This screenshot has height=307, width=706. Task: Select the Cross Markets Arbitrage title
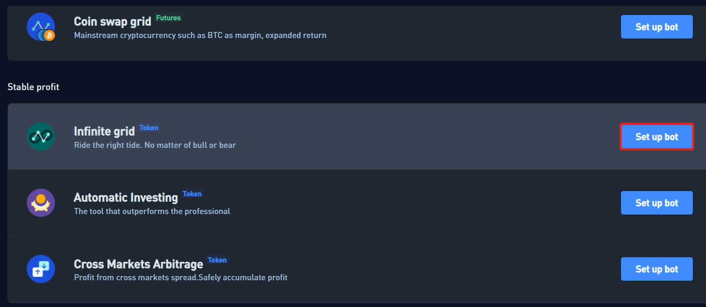(139, 264)
